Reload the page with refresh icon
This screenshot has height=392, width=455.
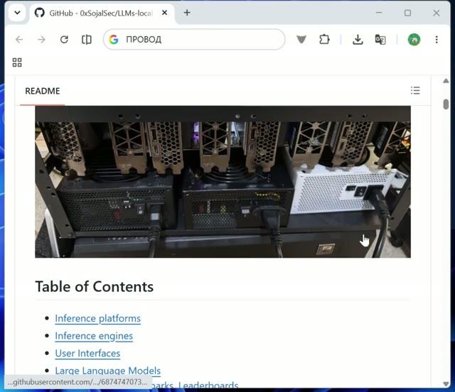pos(64,40)
